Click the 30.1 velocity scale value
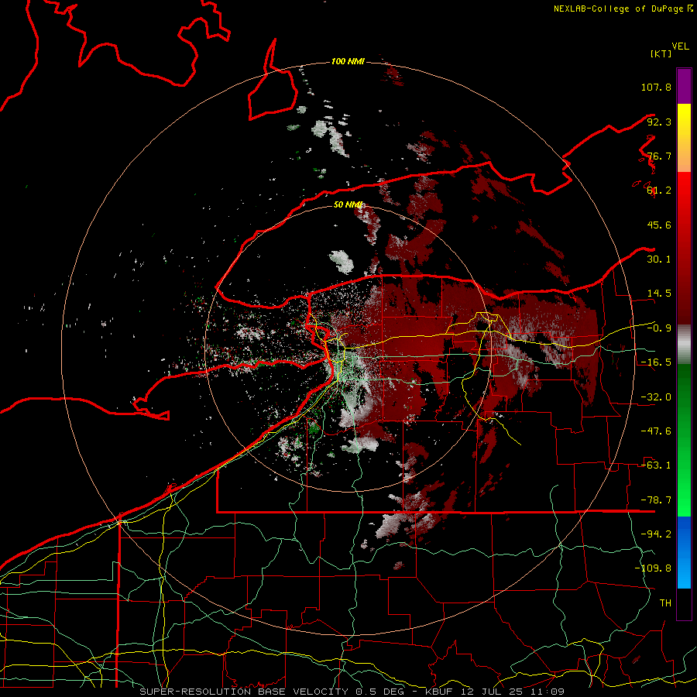697x697 pixels. point(659,259)
